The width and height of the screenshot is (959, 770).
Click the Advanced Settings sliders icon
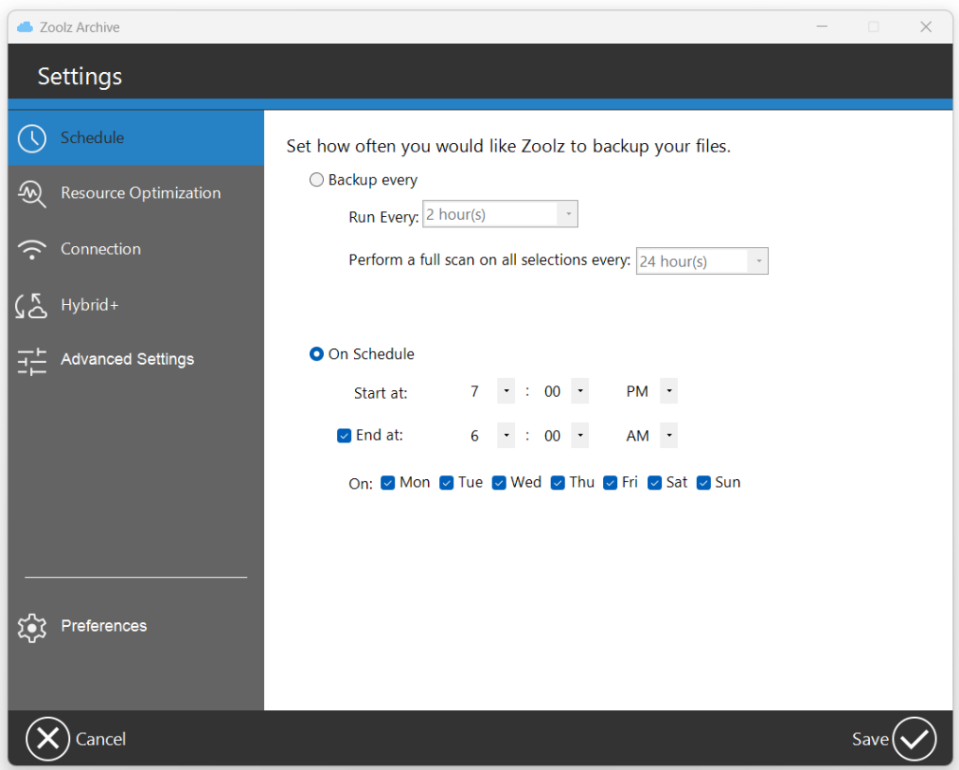(x=31, y=359)
